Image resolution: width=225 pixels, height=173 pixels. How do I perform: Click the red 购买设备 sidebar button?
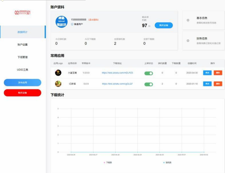(23, 93)
